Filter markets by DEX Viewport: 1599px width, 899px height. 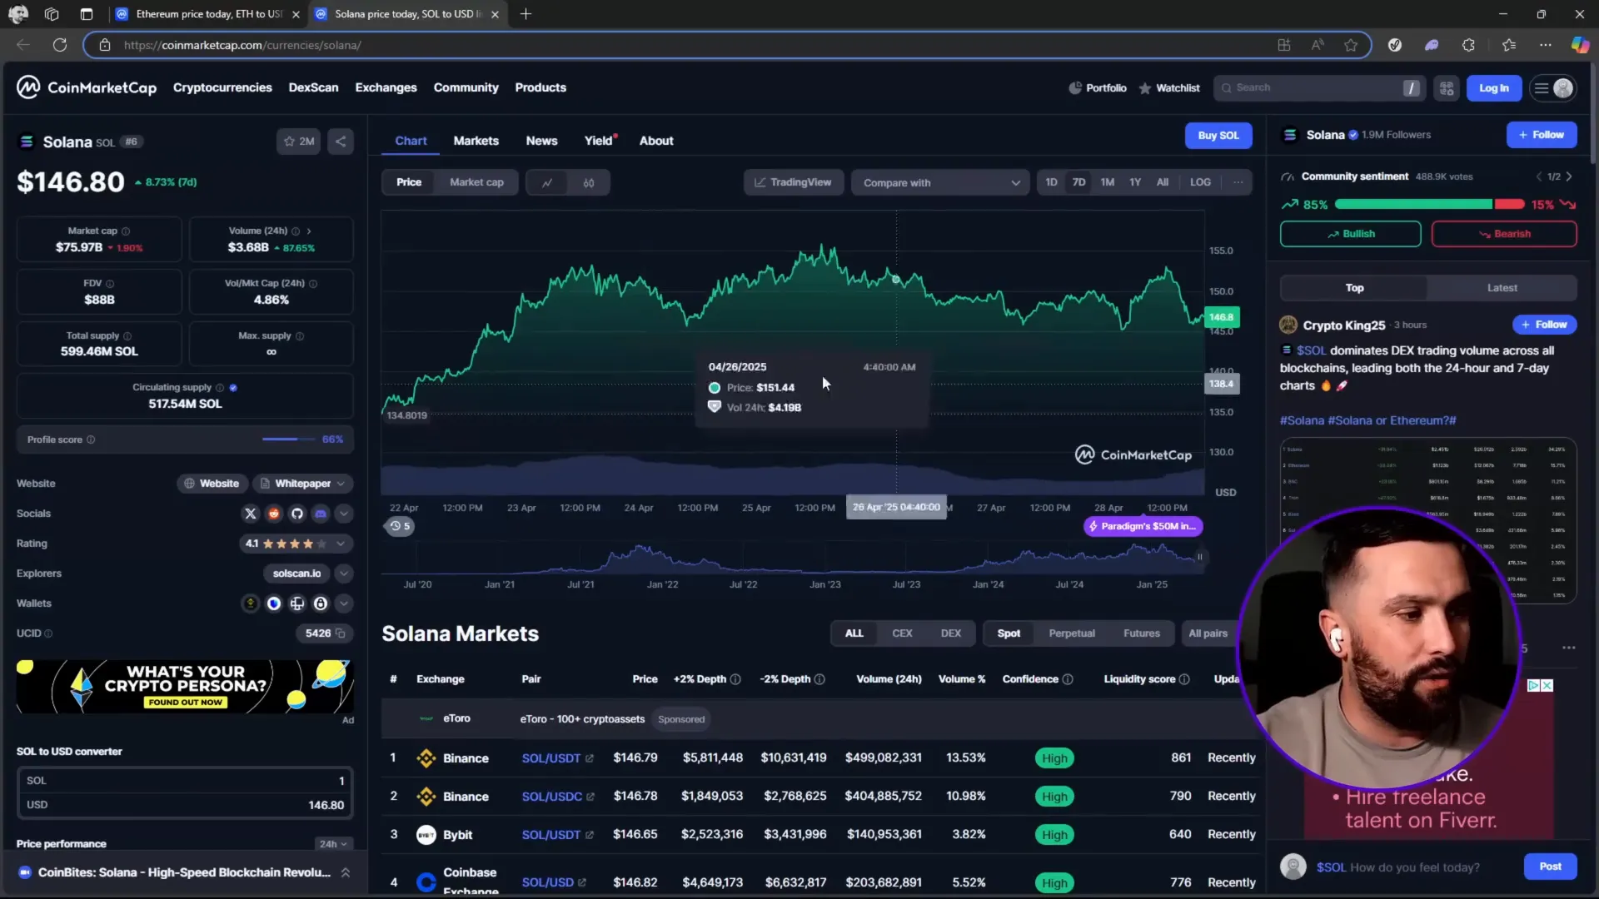pos(951,633)
